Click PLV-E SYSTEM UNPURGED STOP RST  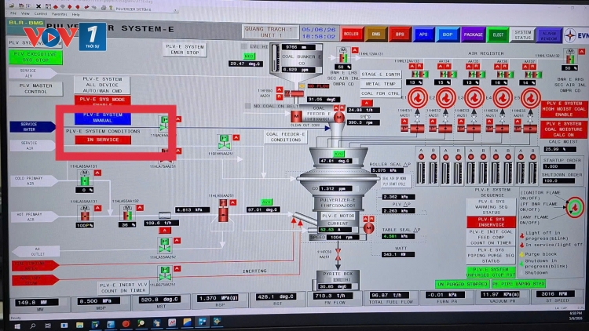491,272
